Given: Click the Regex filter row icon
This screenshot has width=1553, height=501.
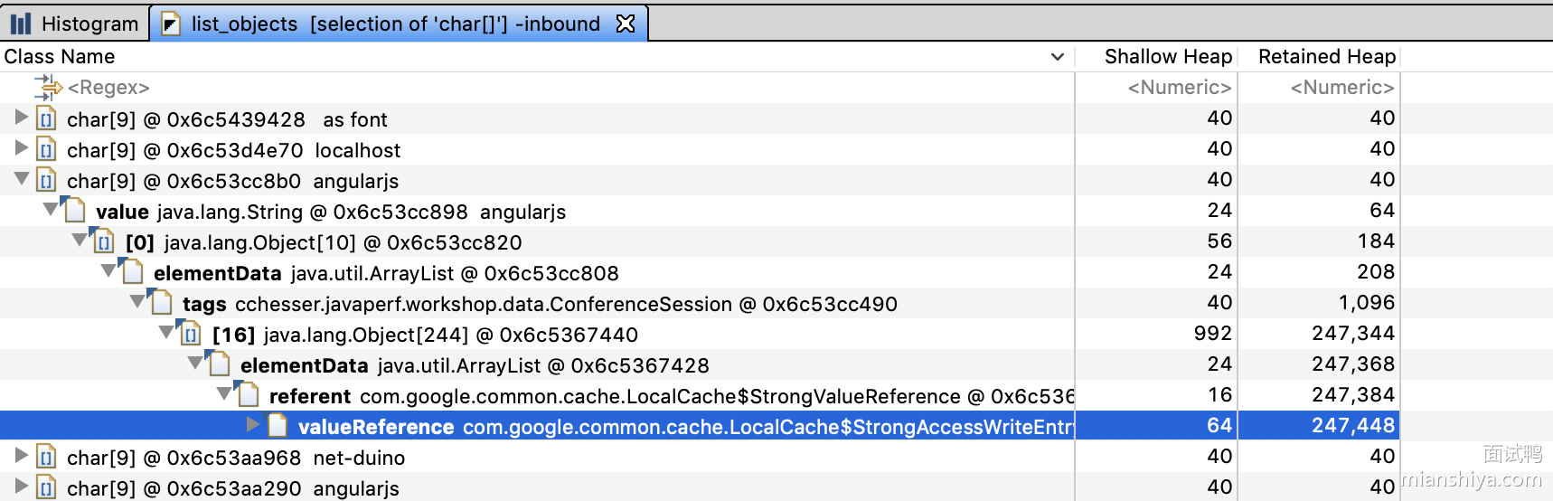Looking at the screenshot, I should pos(47,88).
